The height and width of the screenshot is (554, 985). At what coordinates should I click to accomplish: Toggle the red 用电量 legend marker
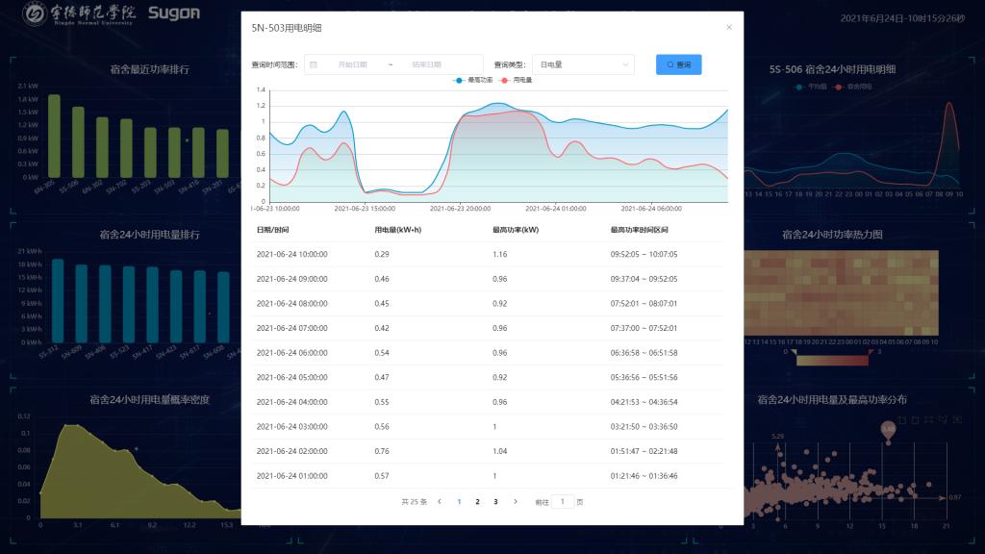point(504,80)
